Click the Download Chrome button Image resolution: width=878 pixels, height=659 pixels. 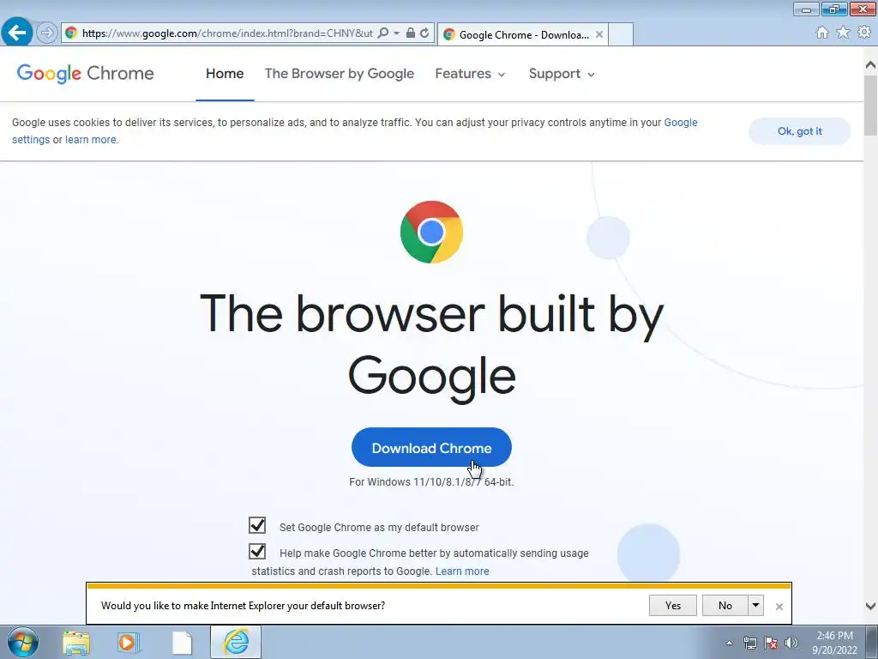point(431,448)
